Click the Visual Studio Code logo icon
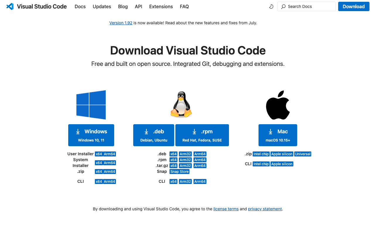The width and height of the screenshot is (373, 225). [x=10, y=6]
